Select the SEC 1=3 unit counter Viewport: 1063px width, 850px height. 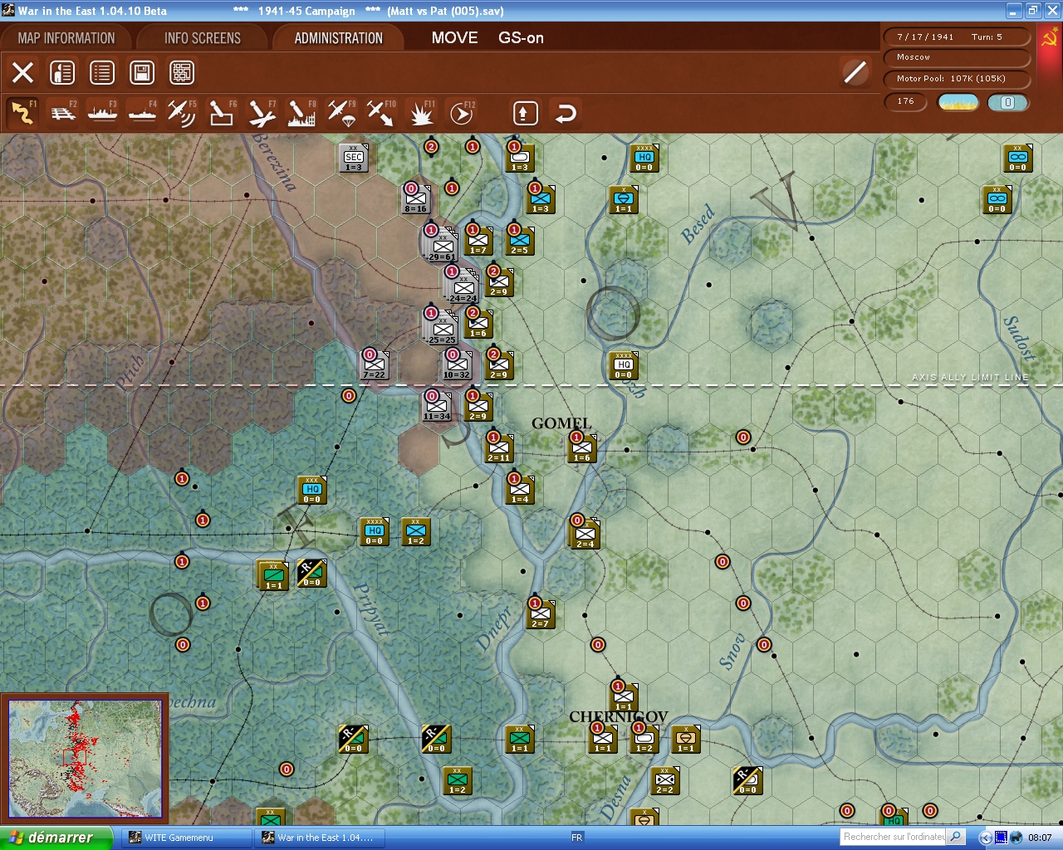(x=354, y=158)
